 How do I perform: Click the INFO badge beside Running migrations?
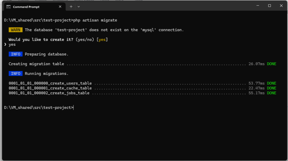click(15, 73)
